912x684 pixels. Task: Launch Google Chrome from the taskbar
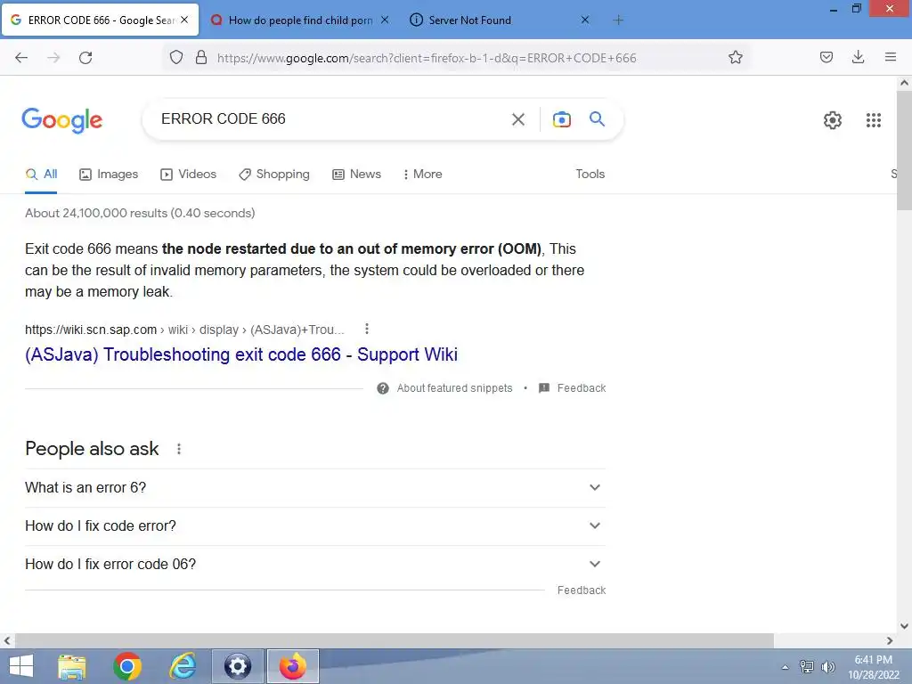[x=127, y=666]
